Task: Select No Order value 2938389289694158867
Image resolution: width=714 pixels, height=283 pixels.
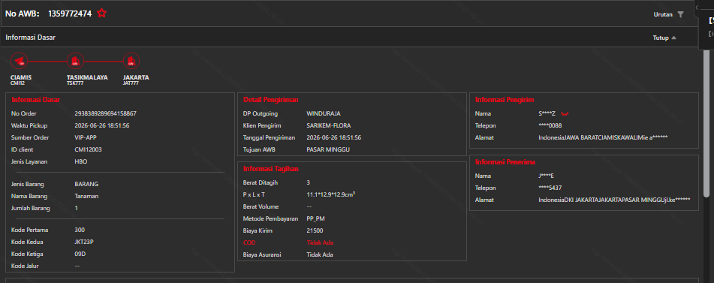Action: click(x=106, y=114)
